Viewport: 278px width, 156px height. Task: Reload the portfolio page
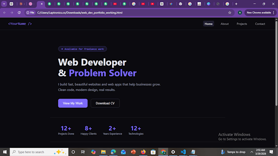(x=19, y=13)
